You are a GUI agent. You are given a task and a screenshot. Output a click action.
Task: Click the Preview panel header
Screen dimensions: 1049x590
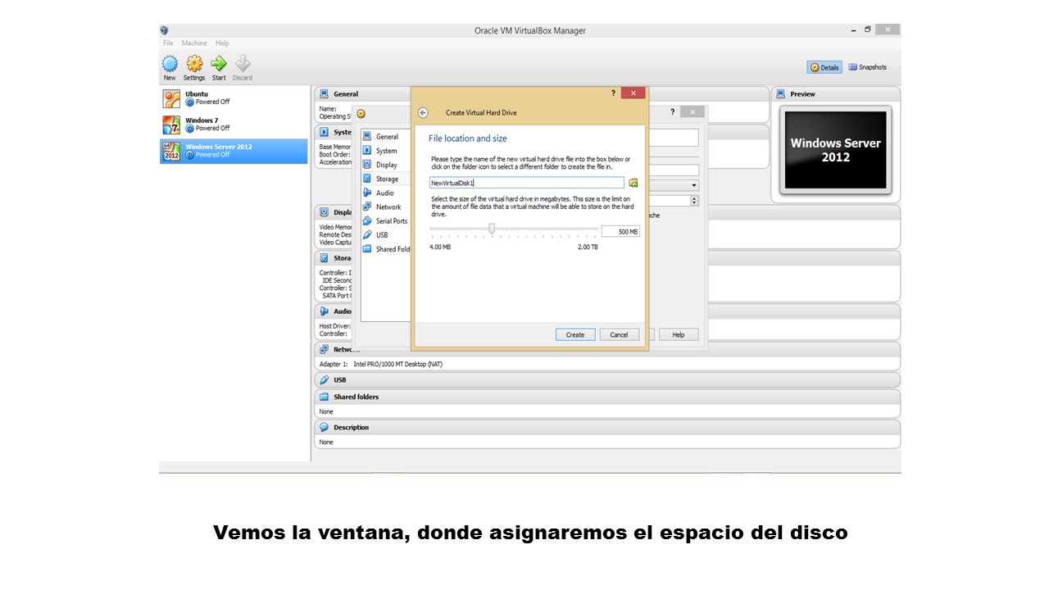coord(835,94)
